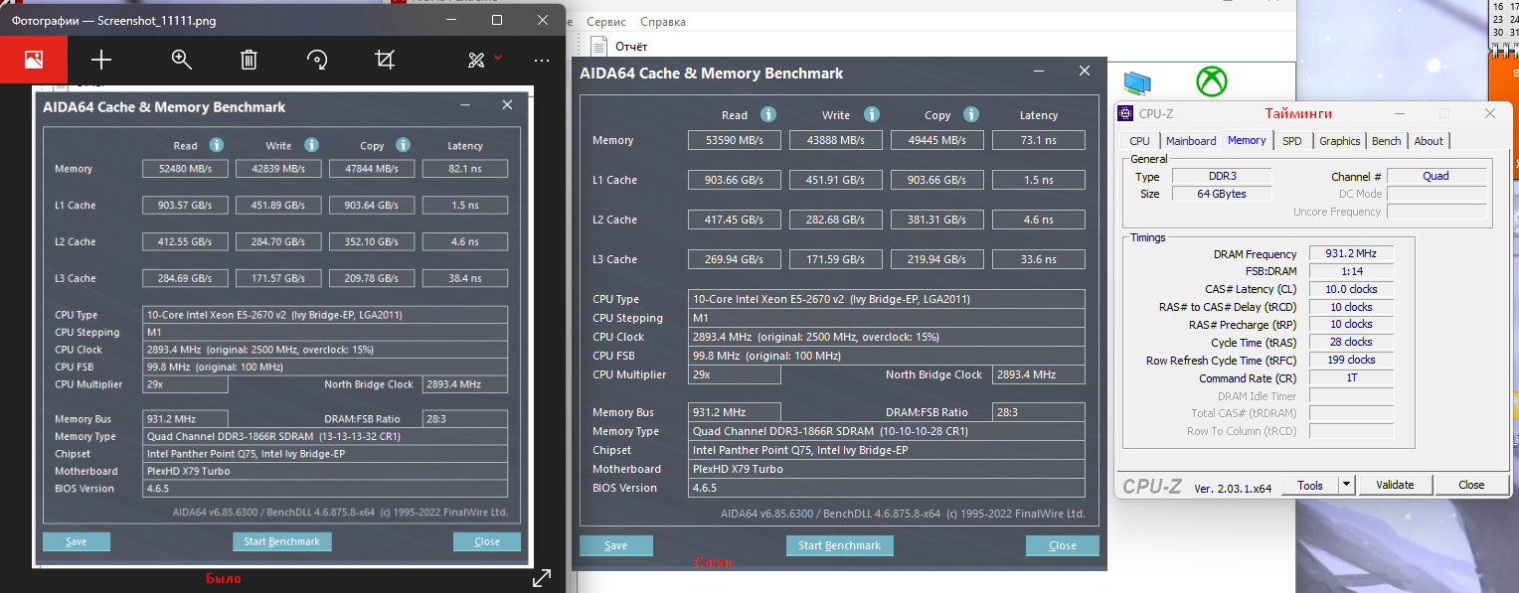Select Memory Copy value 49445 MB/s

(x=937, y=140)
